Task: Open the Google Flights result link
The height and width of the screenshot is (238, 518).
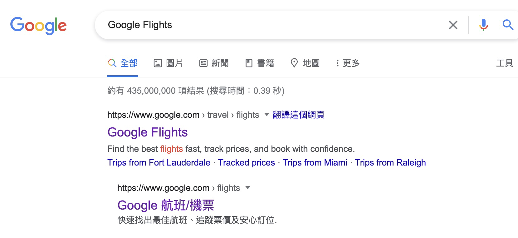Action: point(148,132)
